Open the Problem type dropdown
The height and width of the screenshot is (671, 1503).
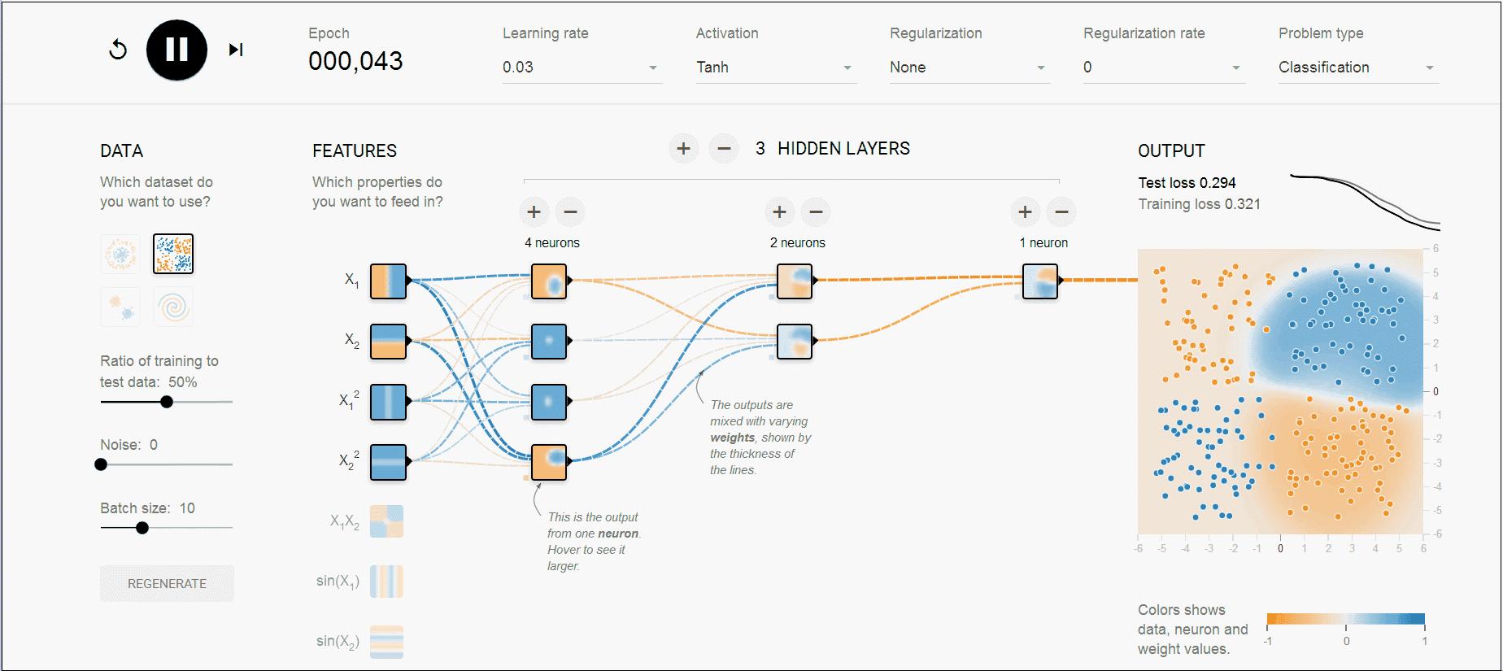(1357, 68)
